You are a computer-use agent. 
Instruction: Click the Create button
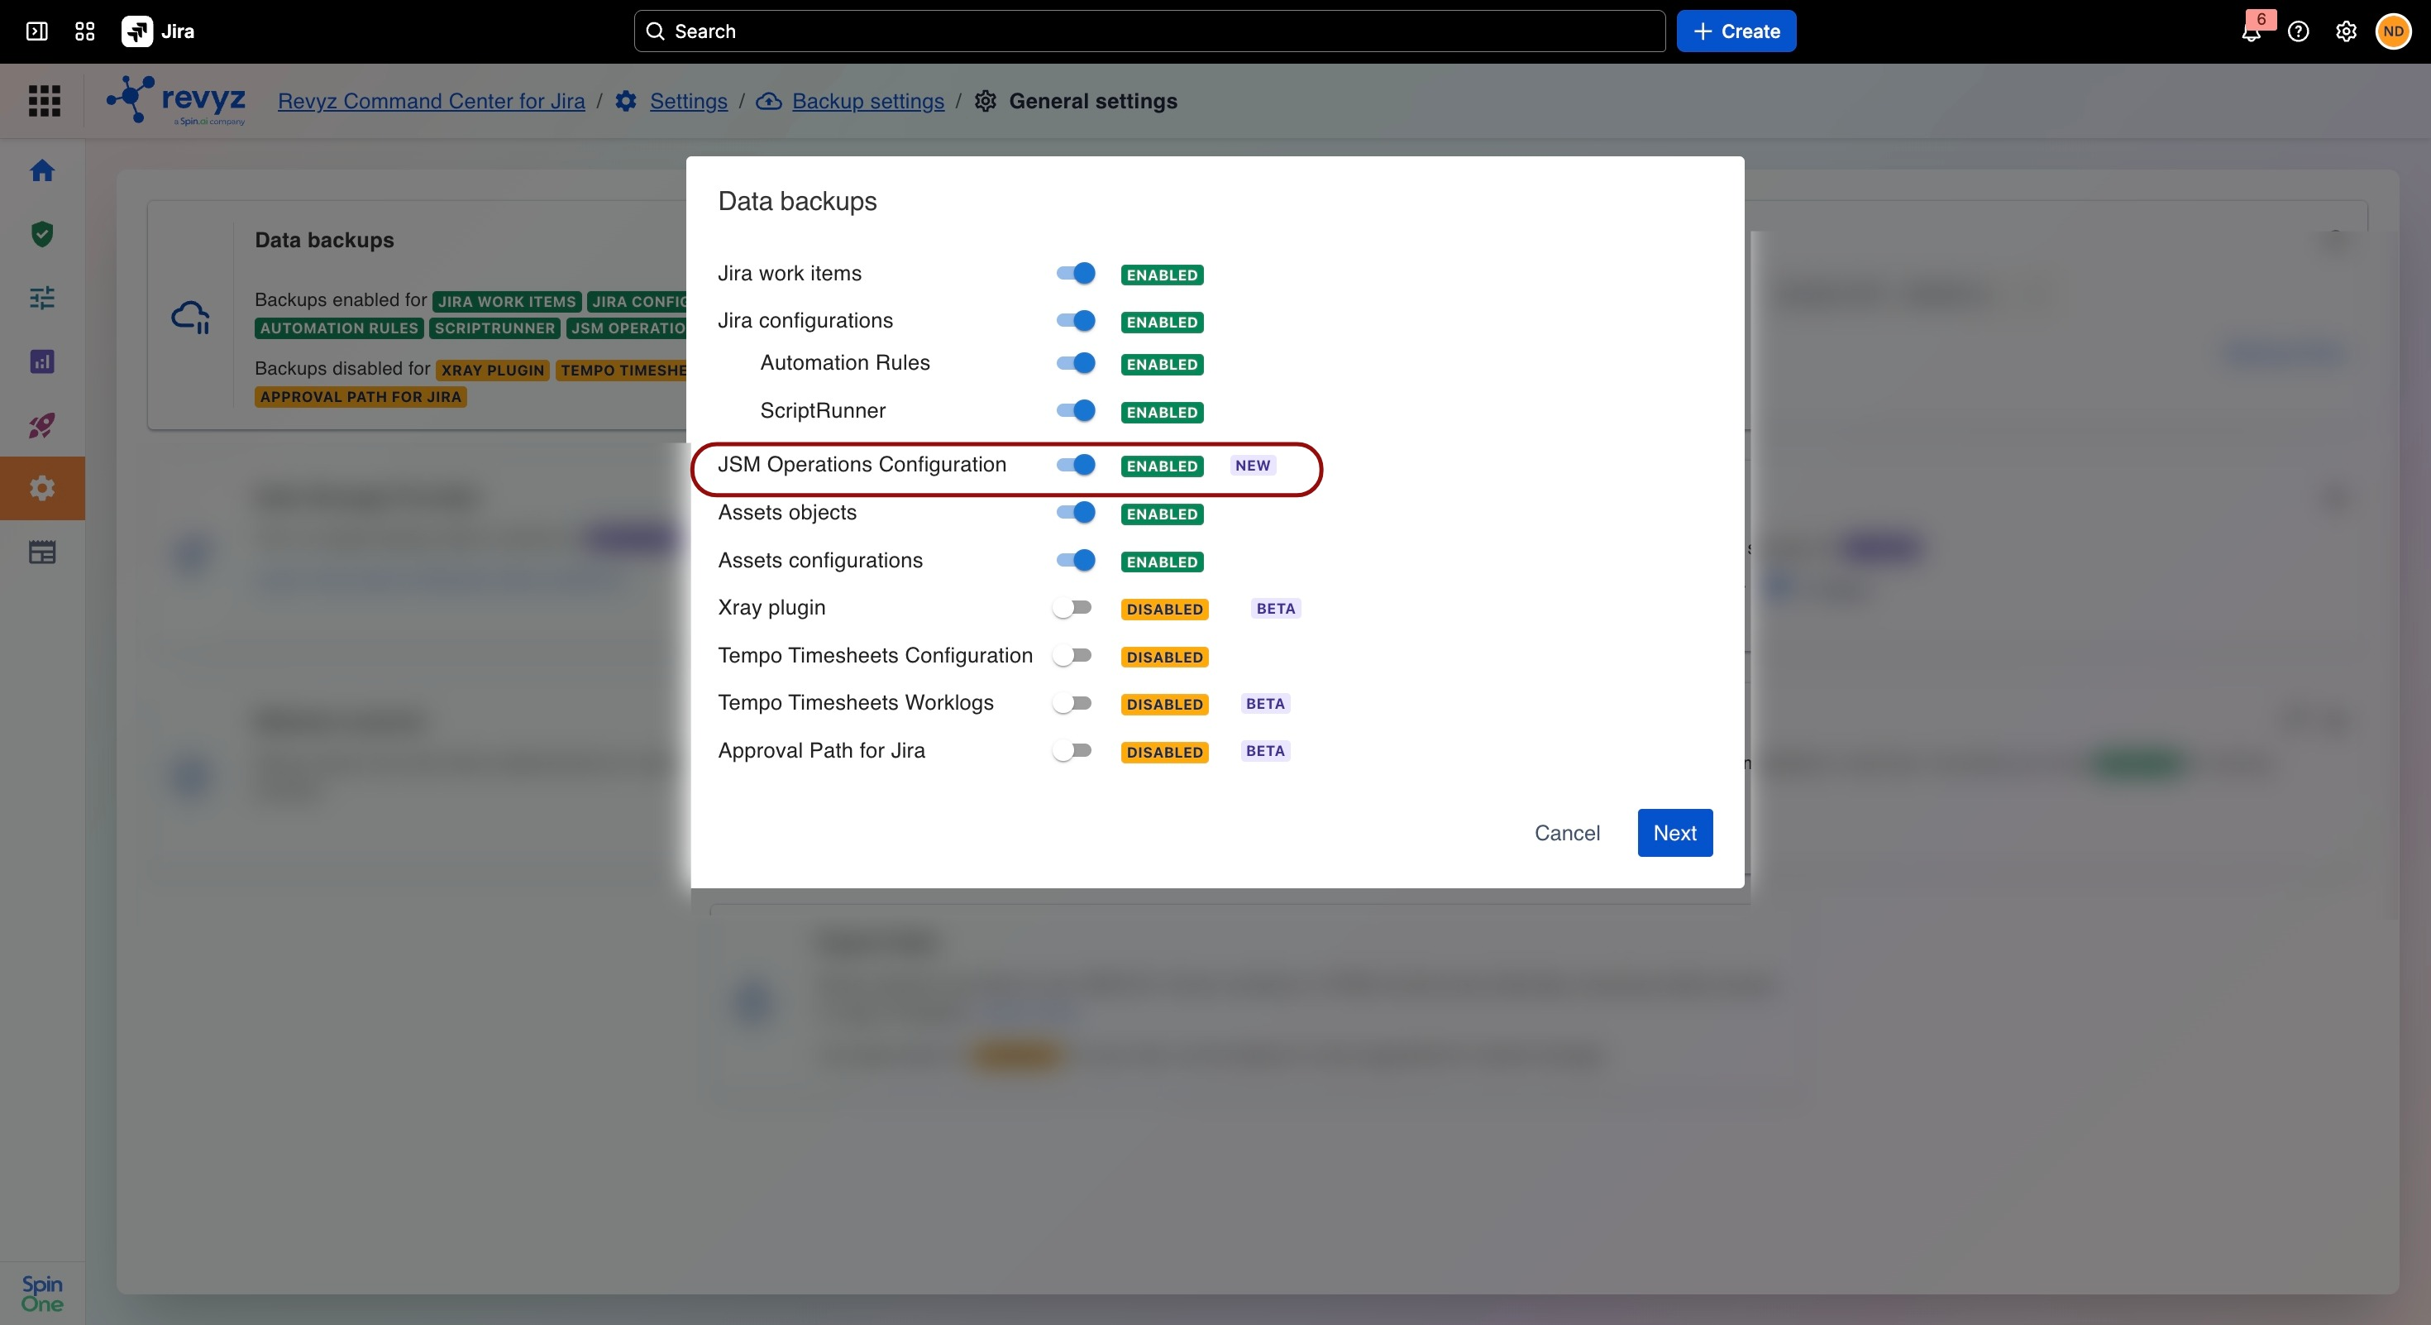(x=1736, y=31)
